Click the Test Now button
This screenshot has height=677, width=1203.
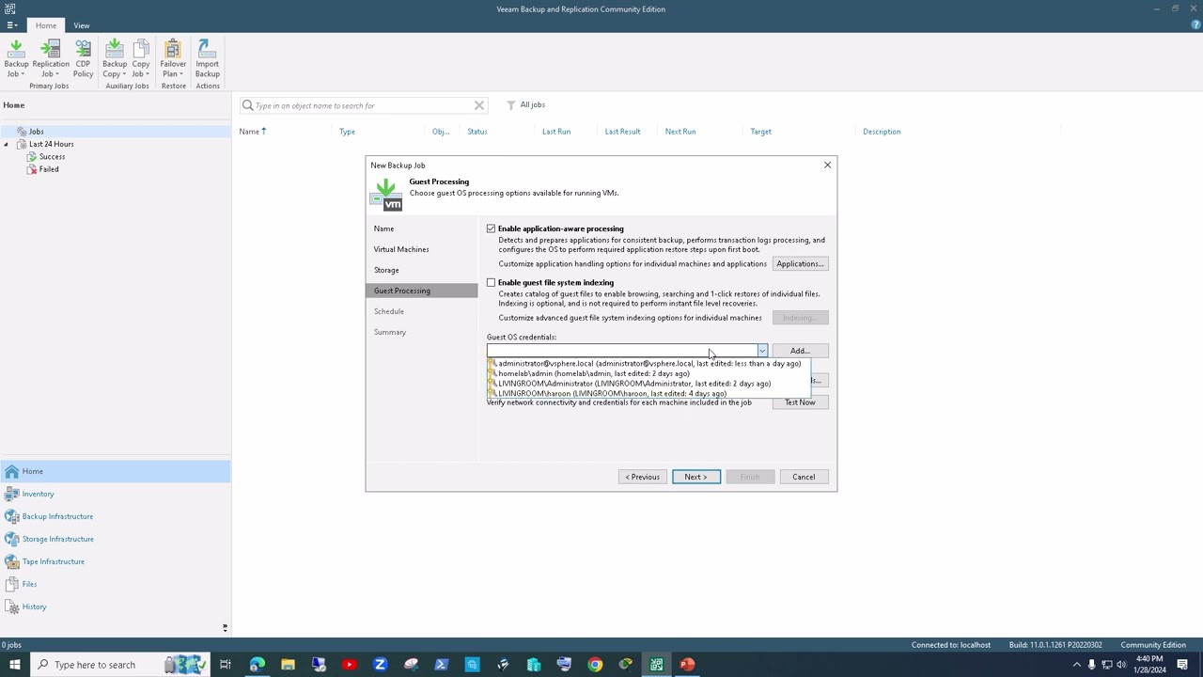point(800,402)
